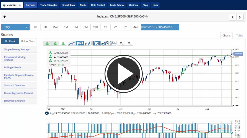Add the Bollinger Bands study
This screenshot has height=138, width=247.
coord(19,67)
